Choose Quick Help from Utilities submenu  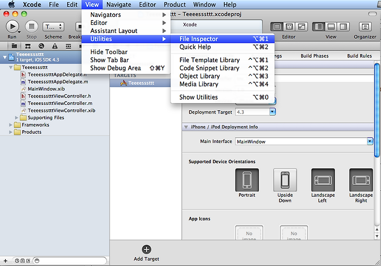[x=223, y=47]
